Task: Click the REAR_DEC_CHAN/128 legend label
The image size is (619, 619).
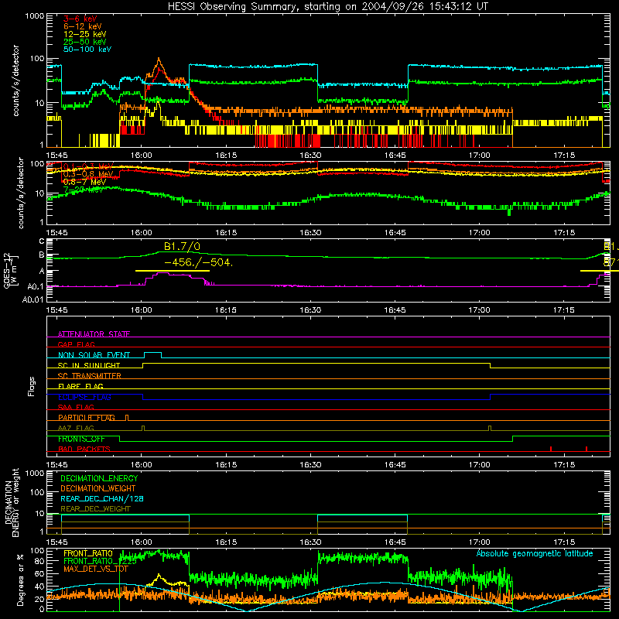Action: tap(102, 498)
